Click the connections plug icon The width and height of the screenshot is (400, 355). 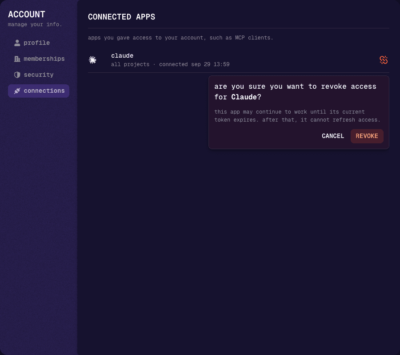click(x=17, y=91)
